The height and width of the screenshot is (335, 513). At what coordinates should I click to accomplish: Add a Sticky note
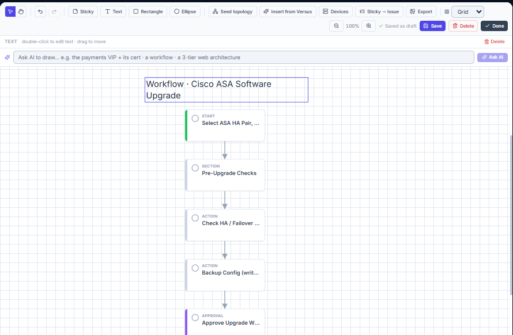coord(83,12)
